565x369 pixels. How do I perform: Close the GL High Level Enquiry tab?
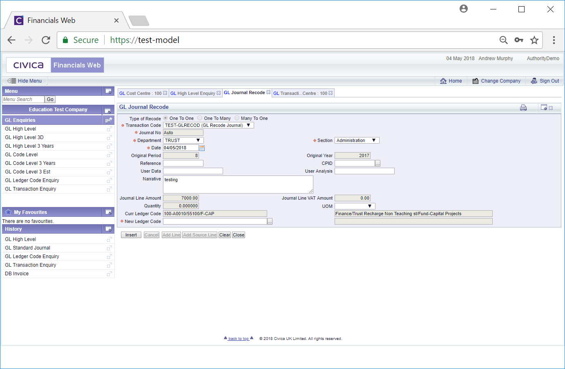click(x=219, y=93)
